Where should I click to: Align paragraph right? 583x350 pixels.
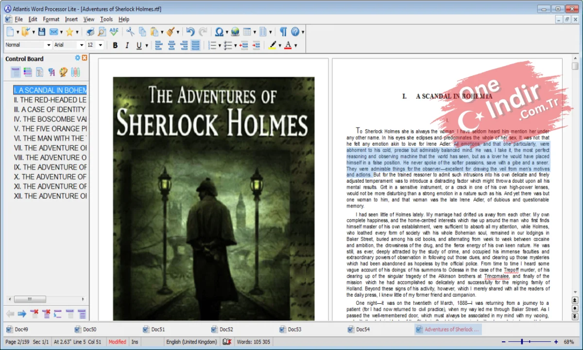(184, 45)
